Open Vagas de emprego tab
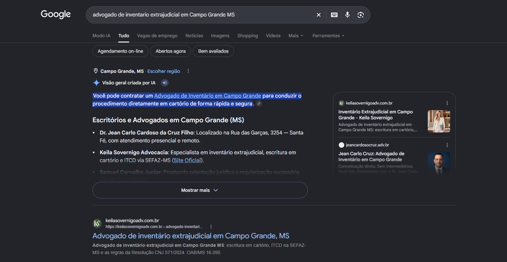Image resolution: width=507 pixels, height=262 pixels. 157,36
